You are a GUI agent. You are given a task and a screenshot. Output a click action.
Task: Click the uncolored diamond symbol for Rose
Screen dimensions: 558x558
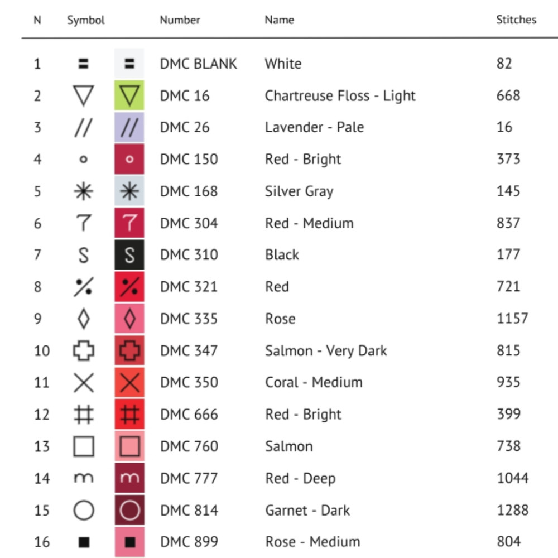(83, 319)
